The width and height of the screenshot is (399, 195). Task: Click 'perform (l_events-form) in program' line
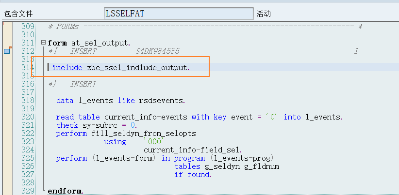point(165,158)
